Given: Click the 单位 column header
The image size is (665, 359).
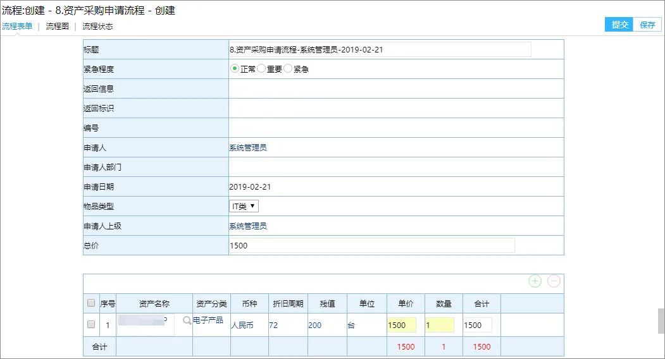Looking at the screenshot, I should [367, 303].
